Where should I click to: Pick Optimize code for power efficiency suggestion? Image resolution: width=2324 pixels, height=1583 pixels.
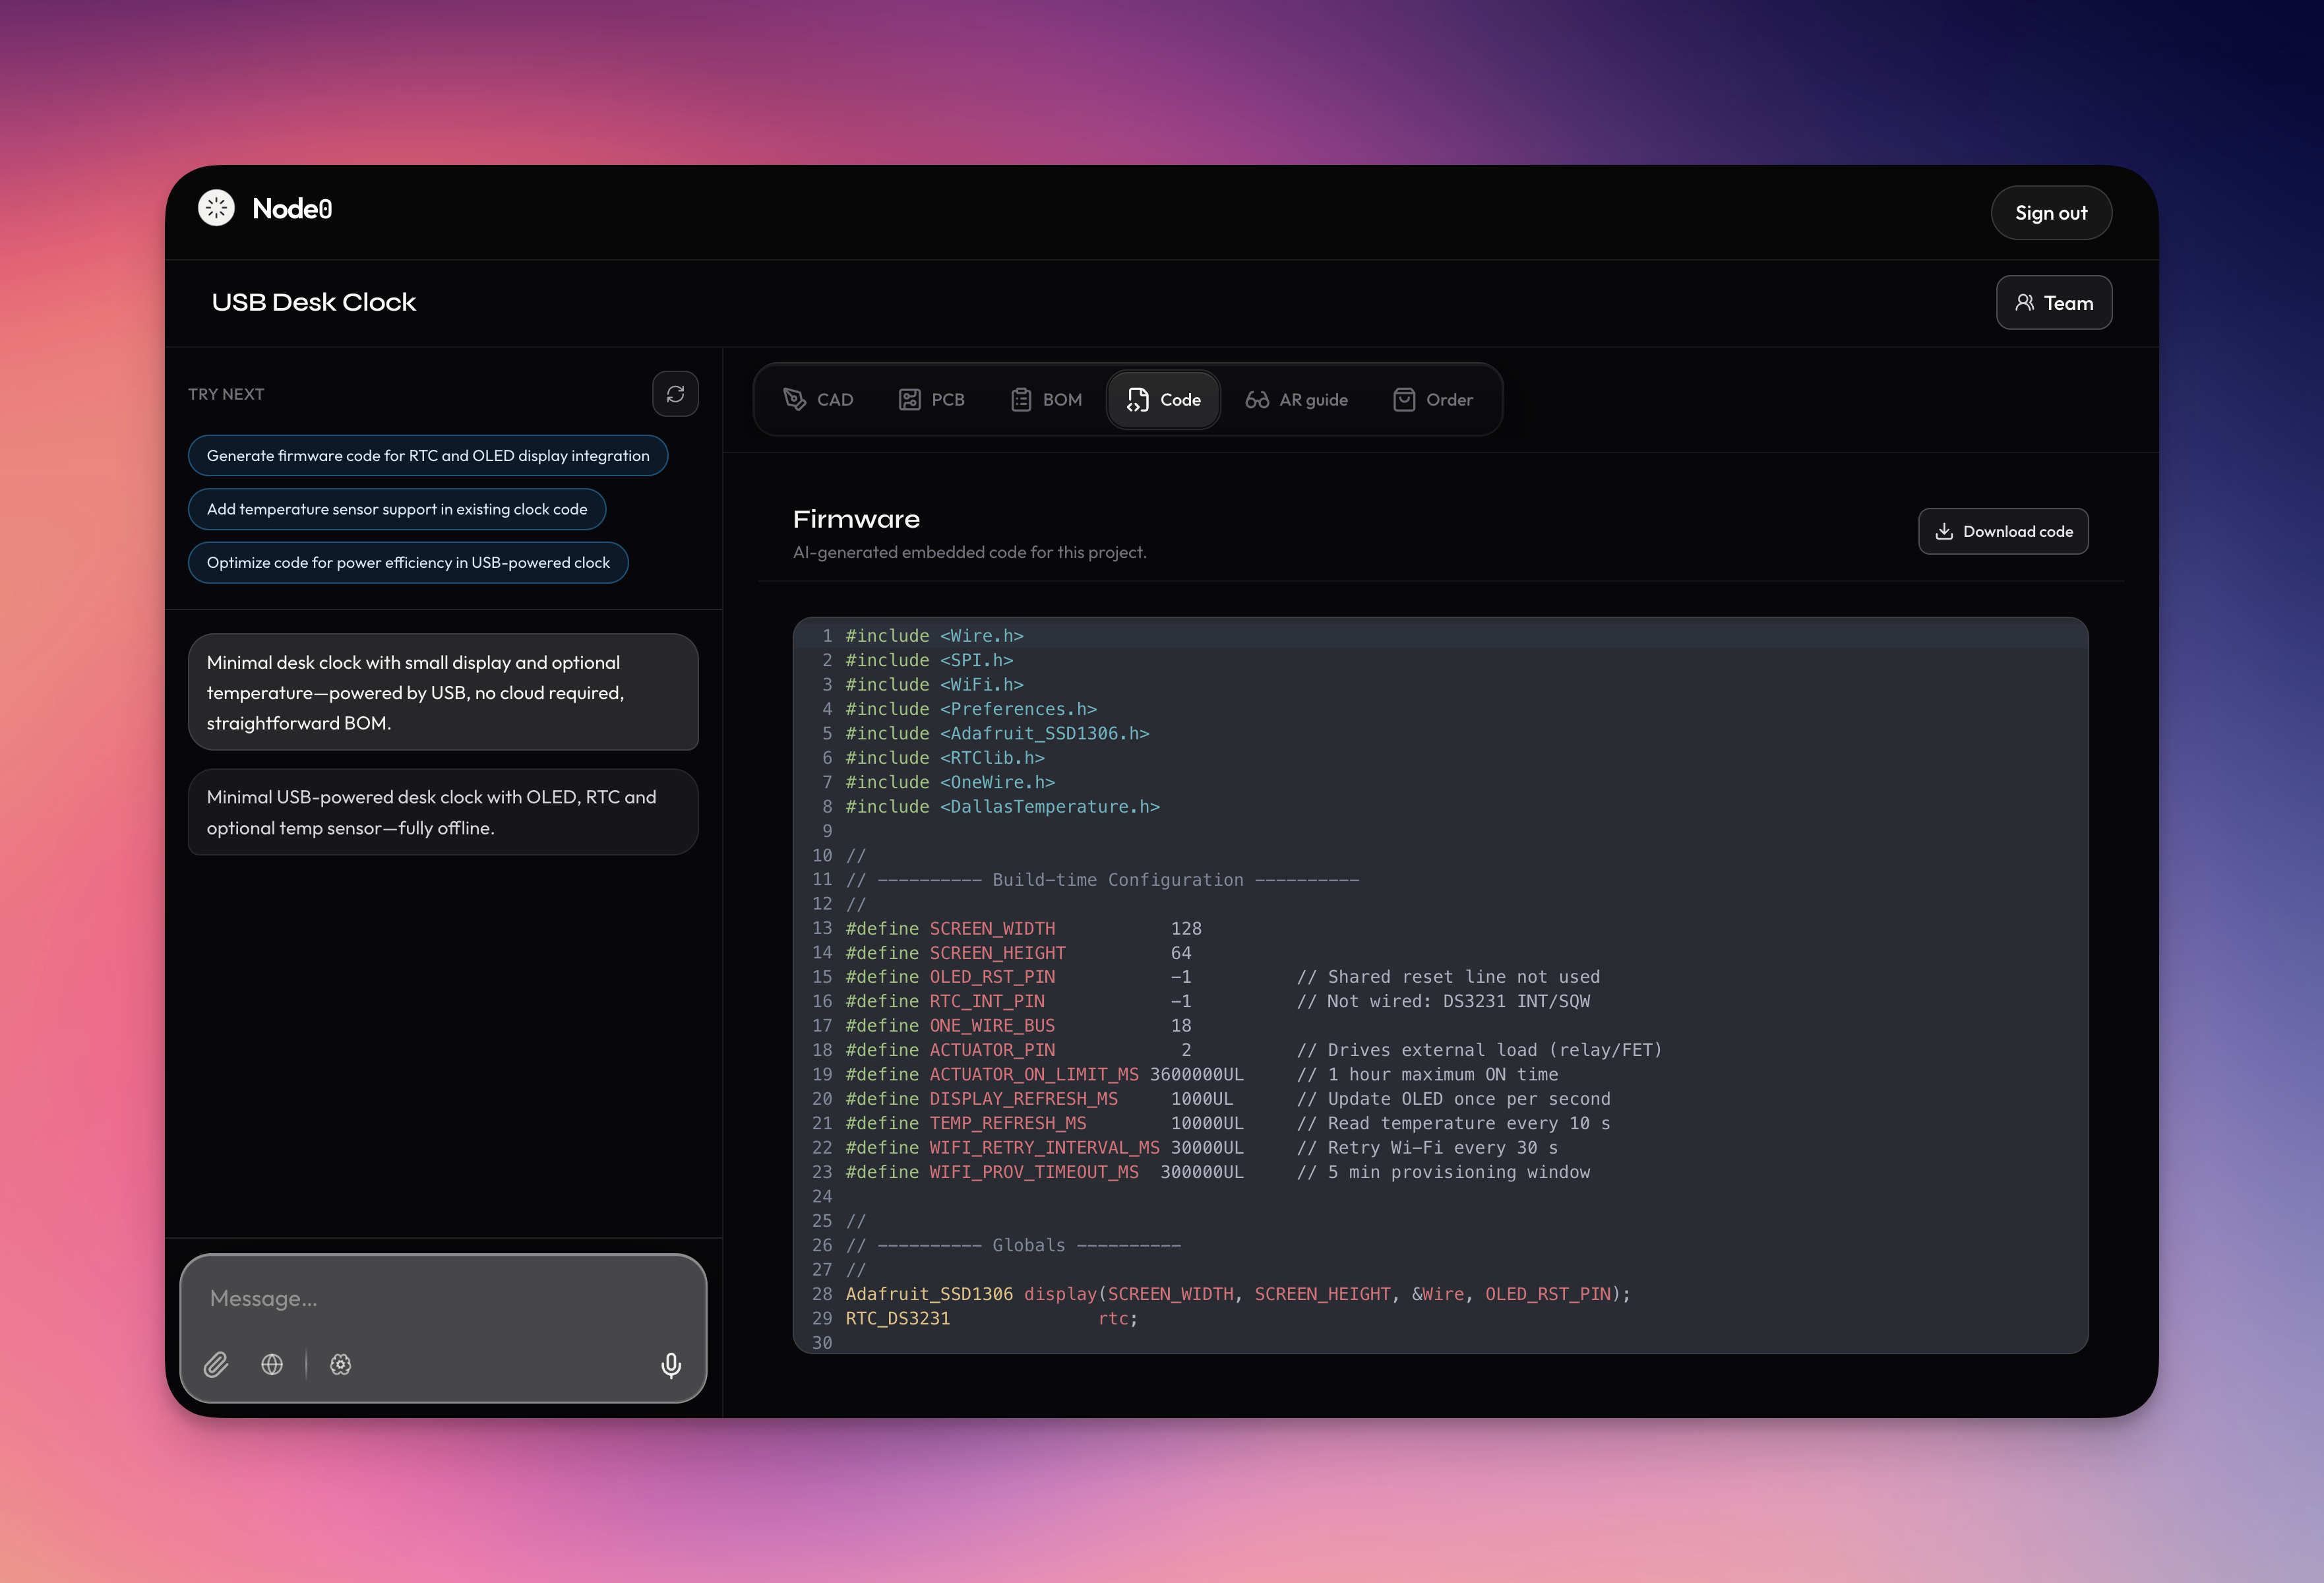coord(407,563)
